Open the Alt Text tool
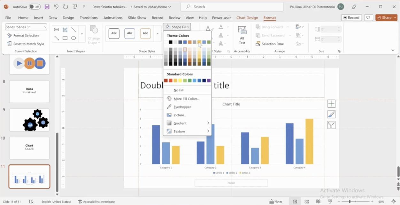The image size is (400, 205). 242,35
